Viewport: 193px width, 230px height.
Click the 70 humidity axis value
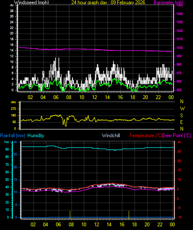tap(7, 165)
